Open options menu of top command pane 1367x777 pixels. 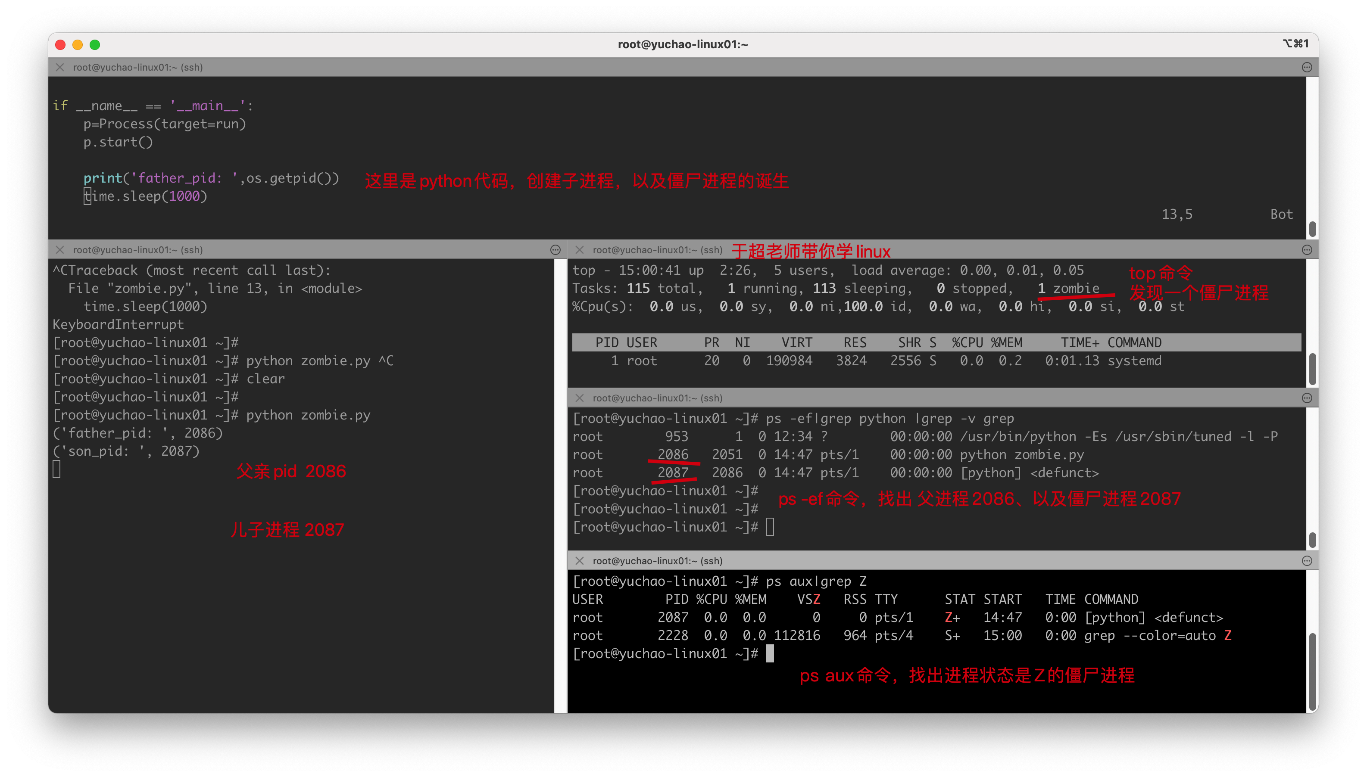click(x=1307, y=250)
